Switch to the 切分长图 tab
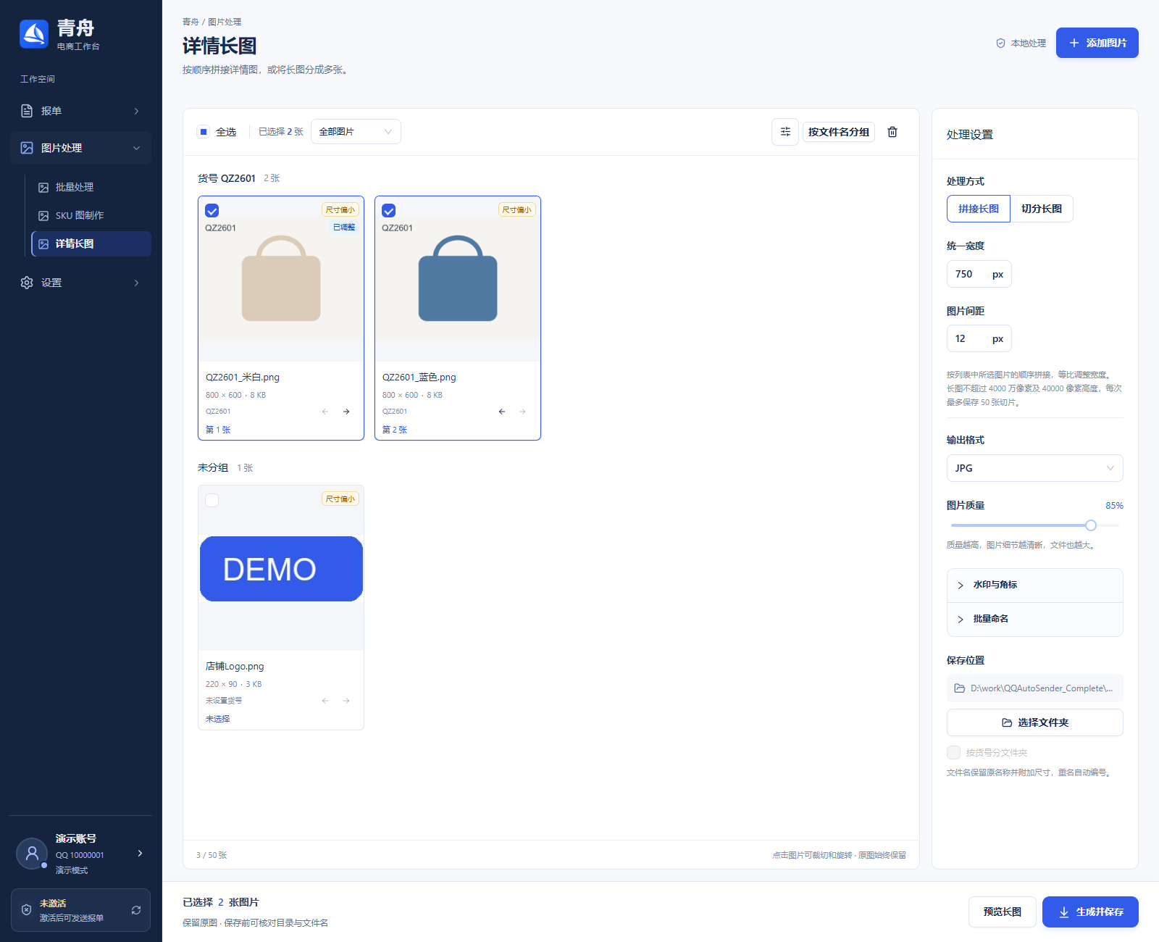Screen dimensions: 1159x942 tap(1042, 209)
